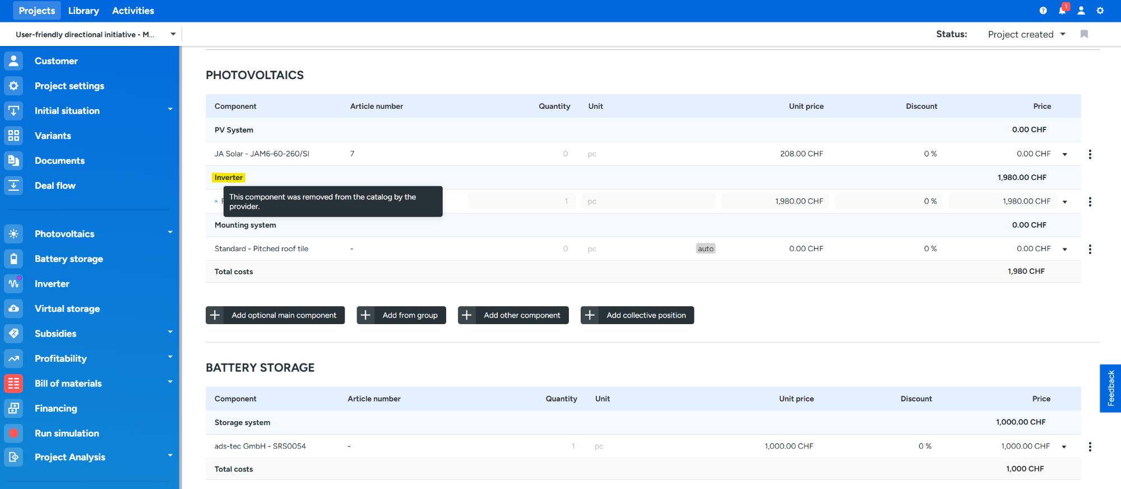The width and height of the screenshot is (1121, 489).
Task: Toggle the auto tag on mounting system
Action: pyautogui.click(x=705, y=249)
